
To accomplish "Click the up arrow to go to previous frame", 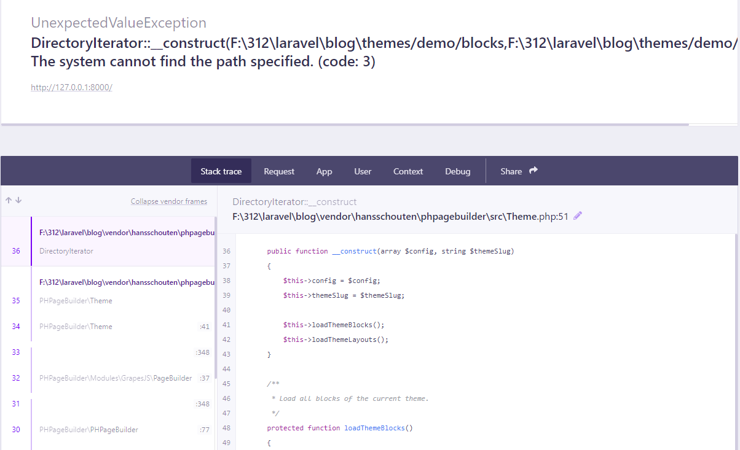I will [7, 201].
